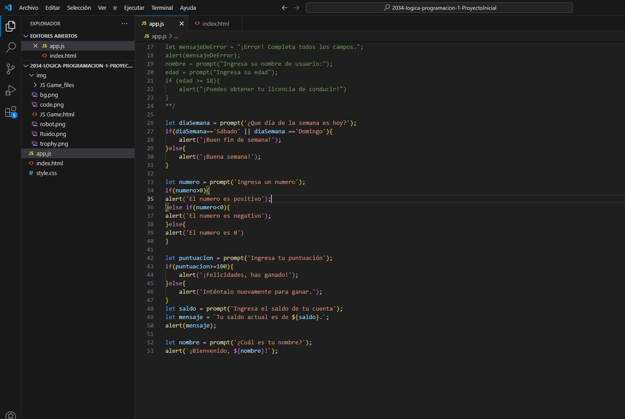Click the style.css hash icon
The width and height of the screenshot is (625, 419).
pyautogui.click(x=31, y=173)
